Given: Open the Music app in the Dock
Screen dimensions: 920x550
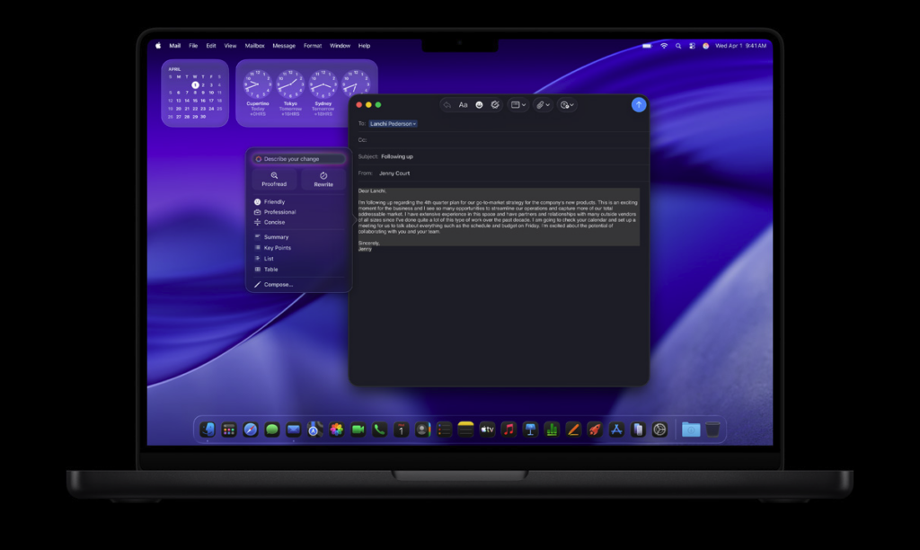Looking at the screenshot, I should 509,430.
